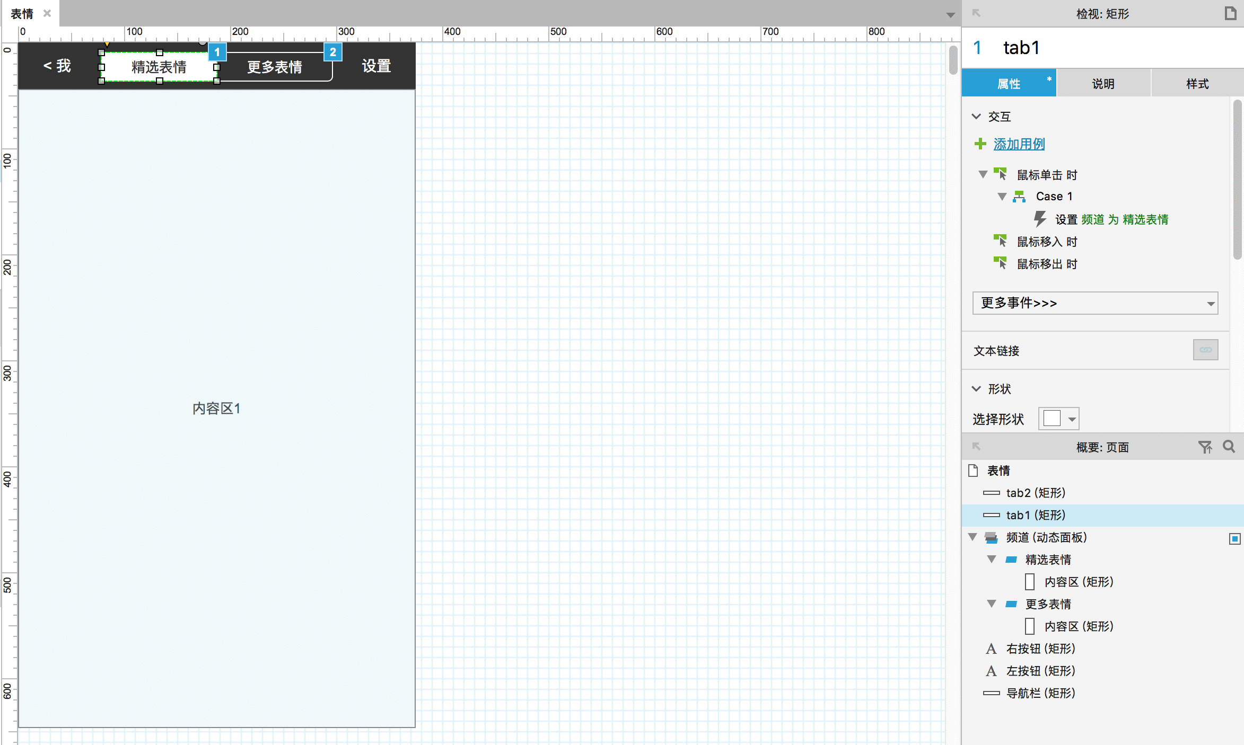Screen dimensions: 1244x745
Task: Click the outline search magnifier icon
Action: [1229, 446]
